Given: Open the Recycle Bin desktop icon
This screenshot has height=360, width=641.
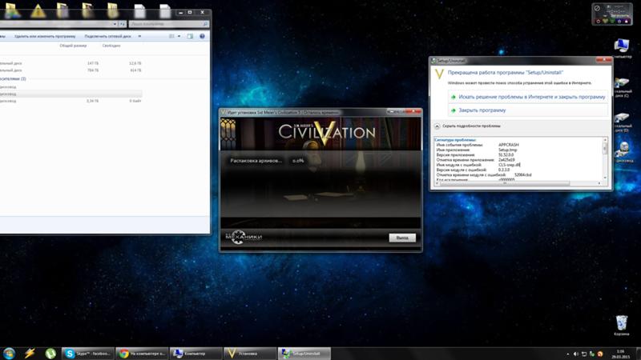Looking at the screenshot, I should (622, 326).
